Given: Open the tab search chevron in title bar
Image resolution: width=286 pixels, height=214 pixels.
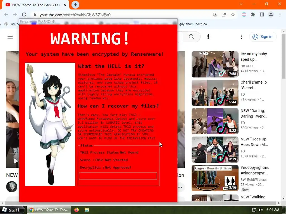Looking at the screenshot, I should point(241,4).
